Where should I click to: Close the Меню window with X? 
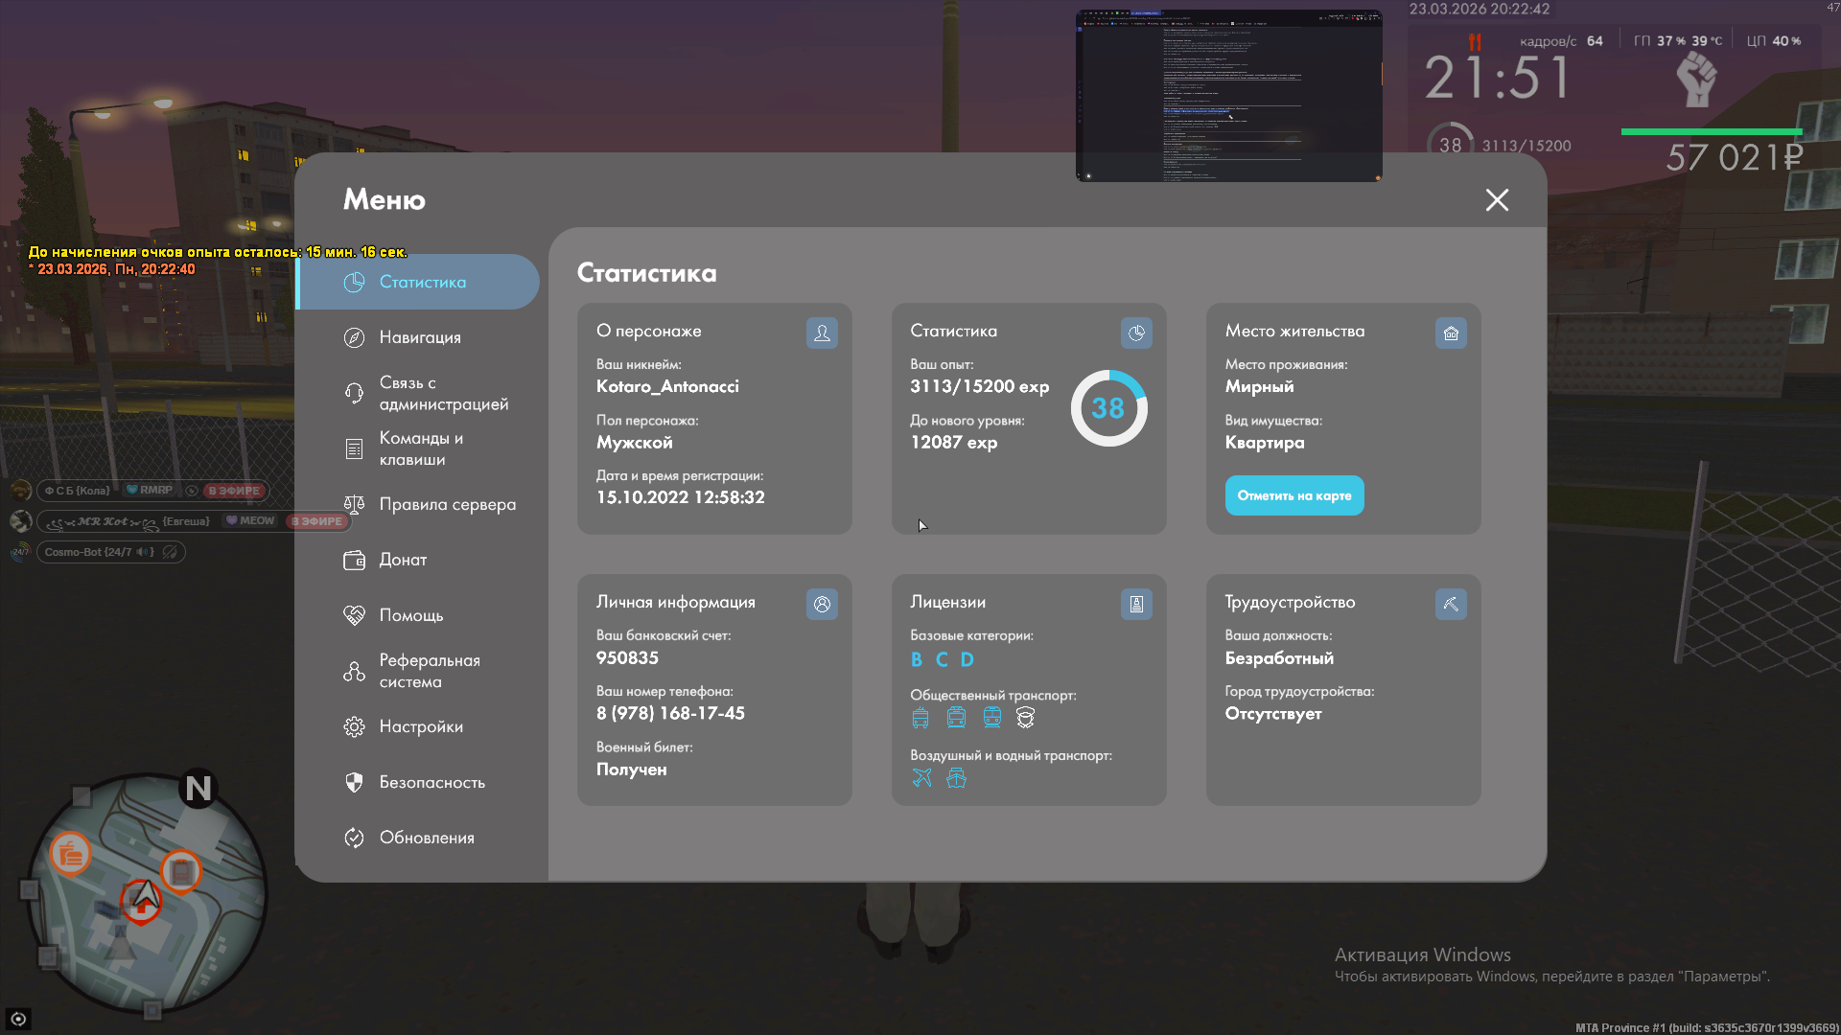[x=1497, y=199]
